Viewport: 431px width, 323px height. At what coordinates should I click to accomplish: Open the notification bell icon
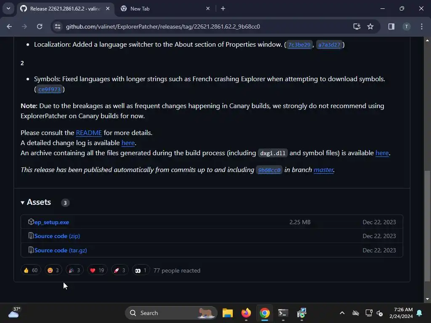(x=420, y=313)
